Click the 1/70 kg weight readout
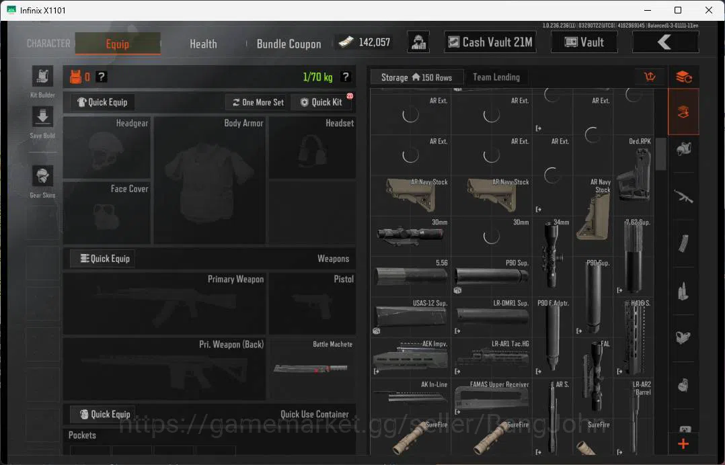This screenshot has height=465, width=725. 317,77
